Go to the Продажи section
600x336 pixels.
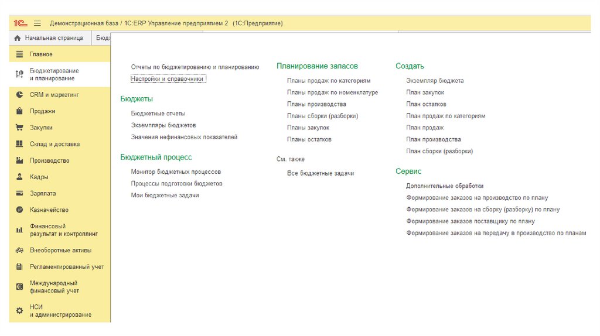(x=60, y=111)
